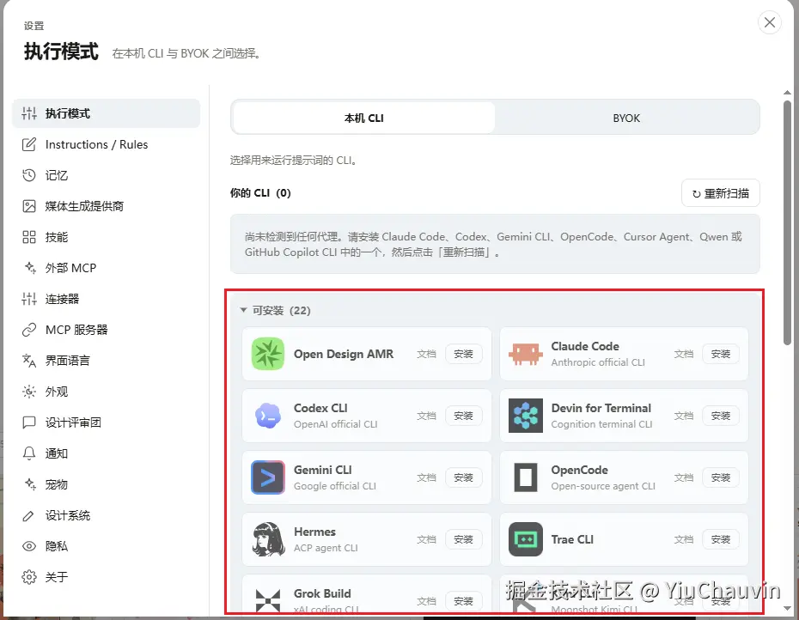Click the 'Anthropic official CLI' subtitle
Screen dimensions: 799x620
598,362
